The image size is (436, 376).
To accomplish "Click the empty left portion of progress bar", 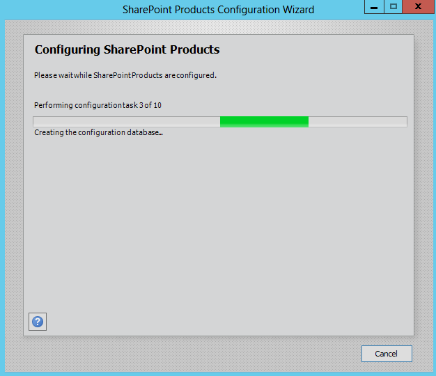I will pos(127,122).
